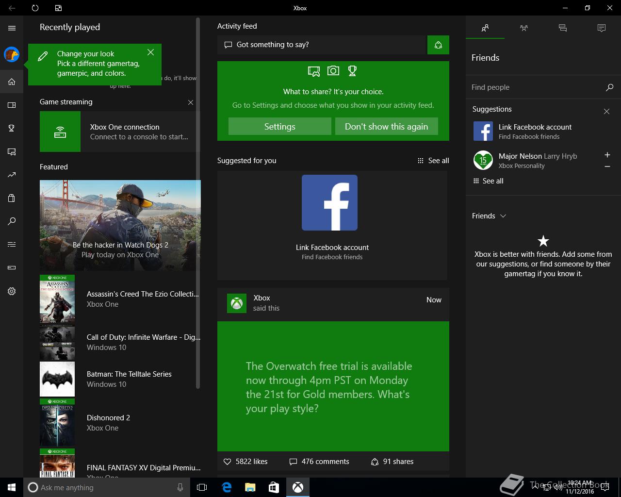Add Major Nelson as friend
This screenshot has height=497, width=621.
(607, 155)
